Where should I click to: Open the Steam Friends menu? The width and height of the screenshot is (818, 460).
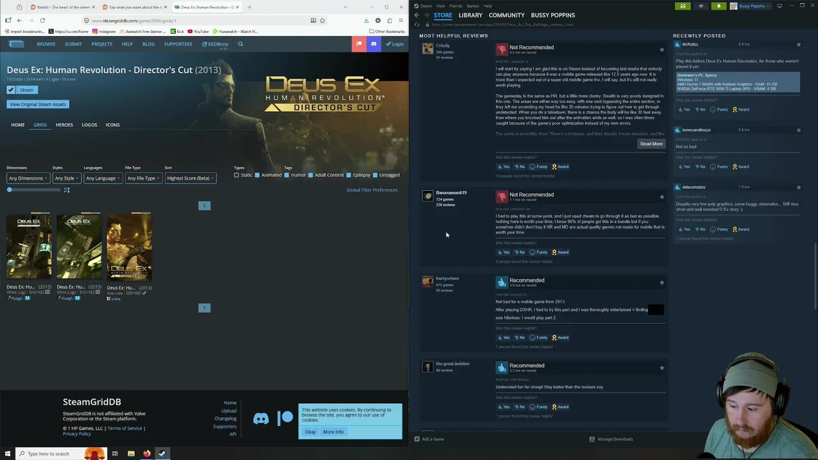(x=456, y=6)
